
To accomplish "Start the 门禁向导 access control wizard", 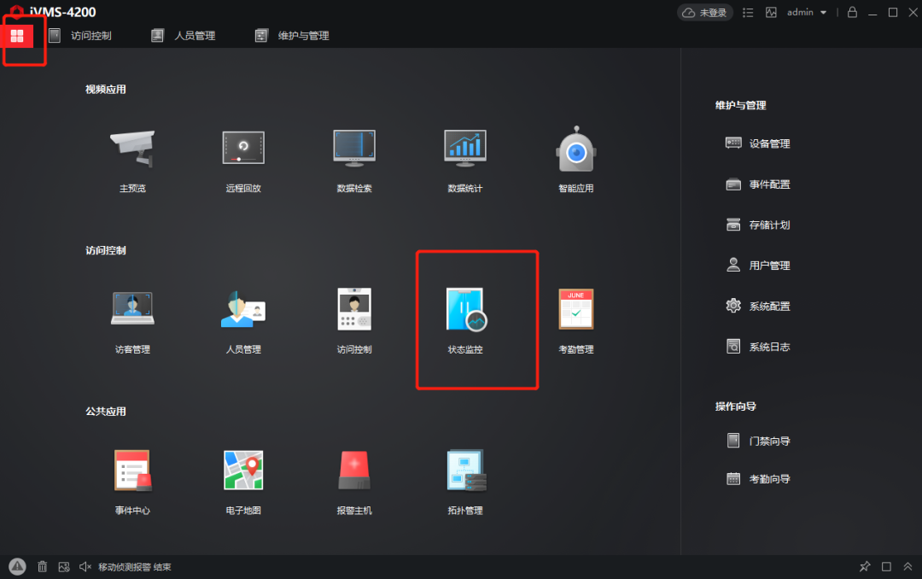I will click(x=768, y=441).
